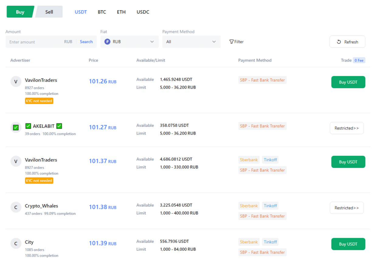
Task: Select the BTC tab
Action: (x=102, y=12)
